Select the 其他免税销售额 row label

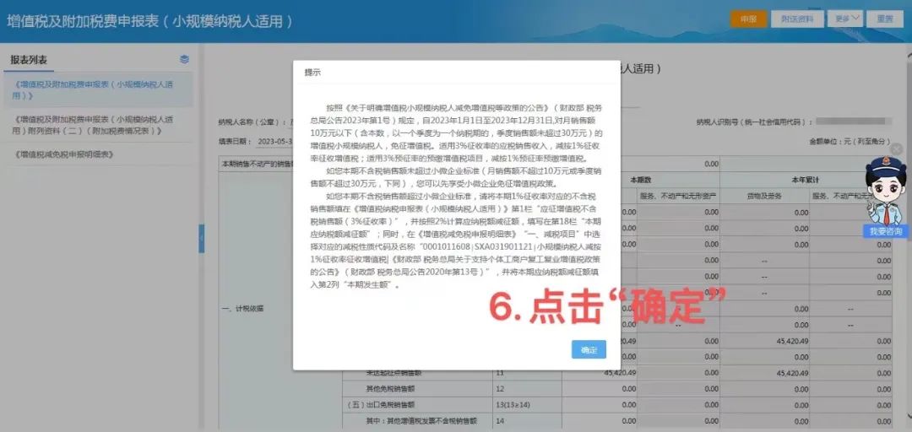[x=389, y=388]
